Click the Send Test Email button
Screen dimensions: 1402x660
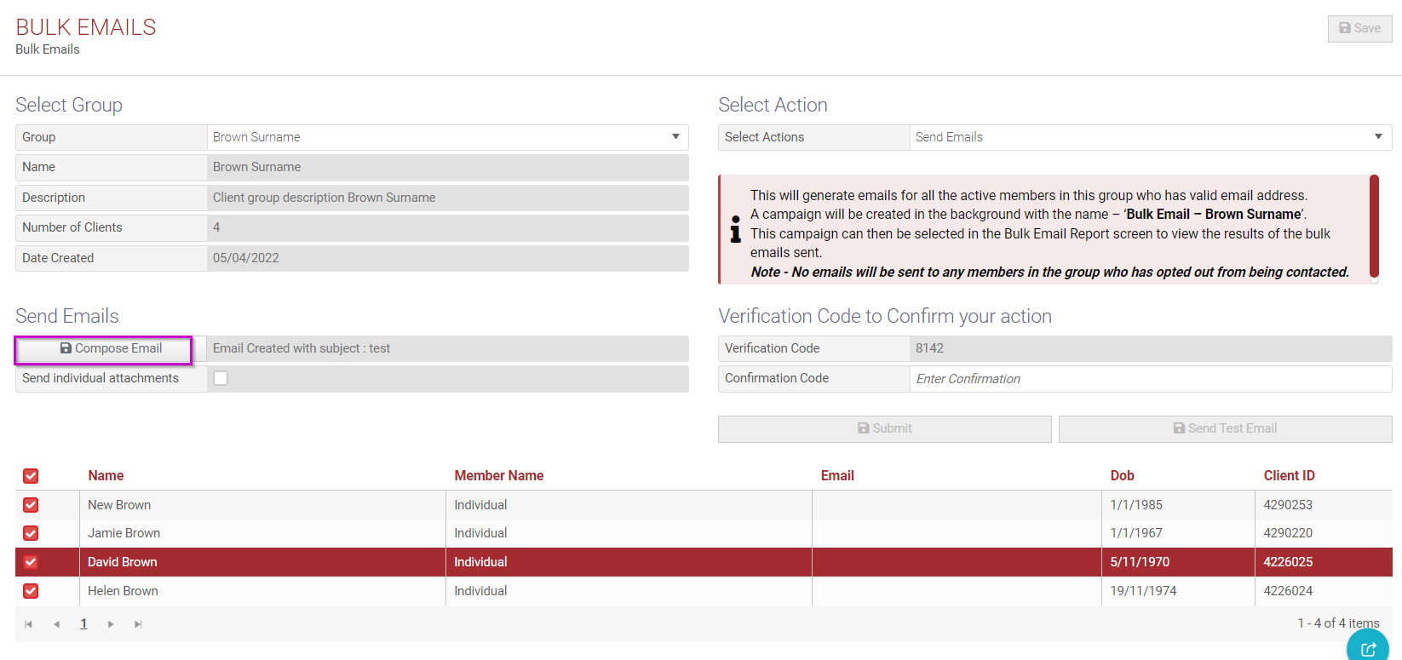(1225, 428)
